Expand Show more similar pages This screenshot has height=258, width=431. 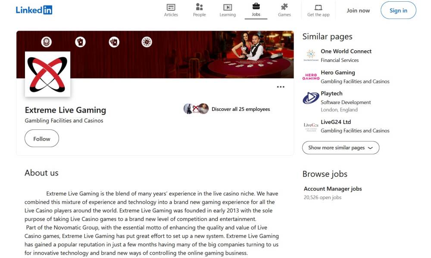[340, 148]
